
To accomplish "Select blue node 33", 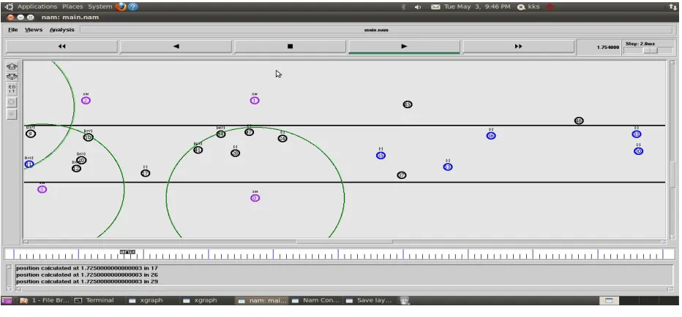I will (x=637, y=134).
